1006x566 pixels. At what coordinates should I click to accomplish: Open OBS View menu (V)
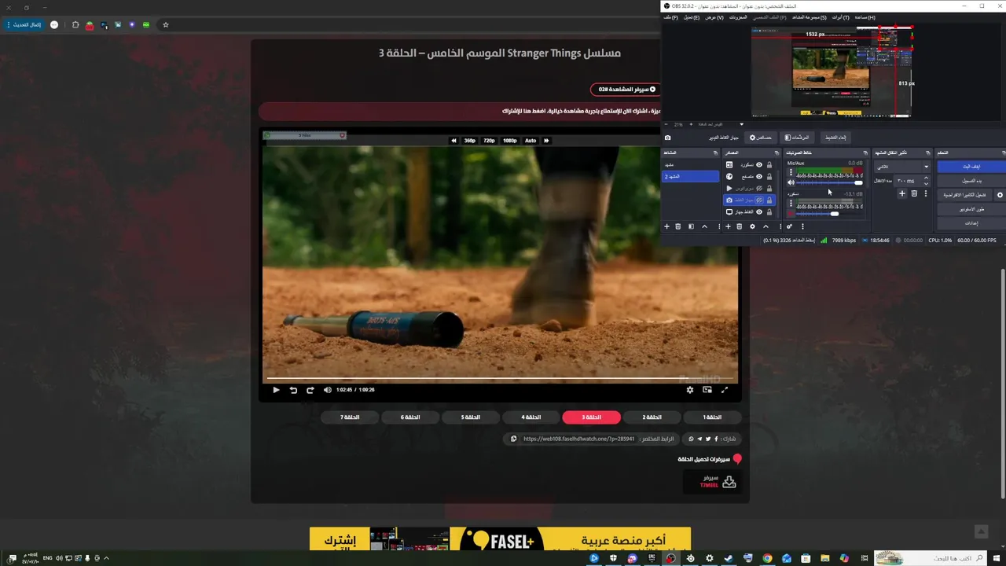click(714, 17)
